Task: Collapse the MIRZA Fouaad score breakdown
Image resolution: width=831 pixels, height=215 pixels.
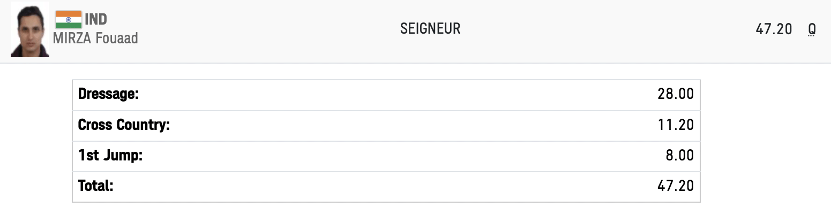Action: pos(415,32)
